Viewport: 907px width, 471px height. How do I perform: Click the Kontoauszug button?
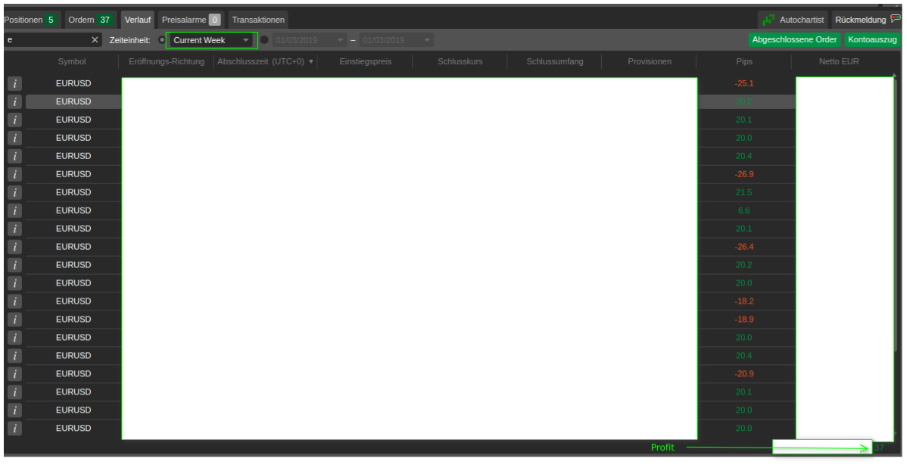(x=872, y=39)
